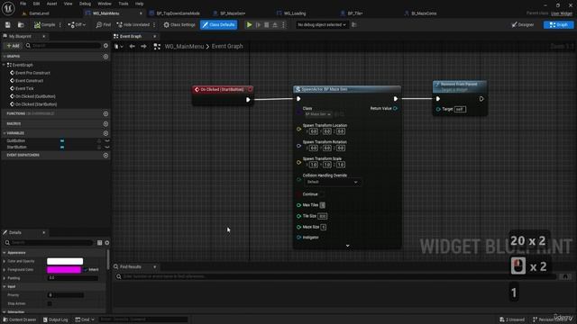Toggle StartButton variable visibility eye
Screen dimensions: 577x324
tap(106, 147)
